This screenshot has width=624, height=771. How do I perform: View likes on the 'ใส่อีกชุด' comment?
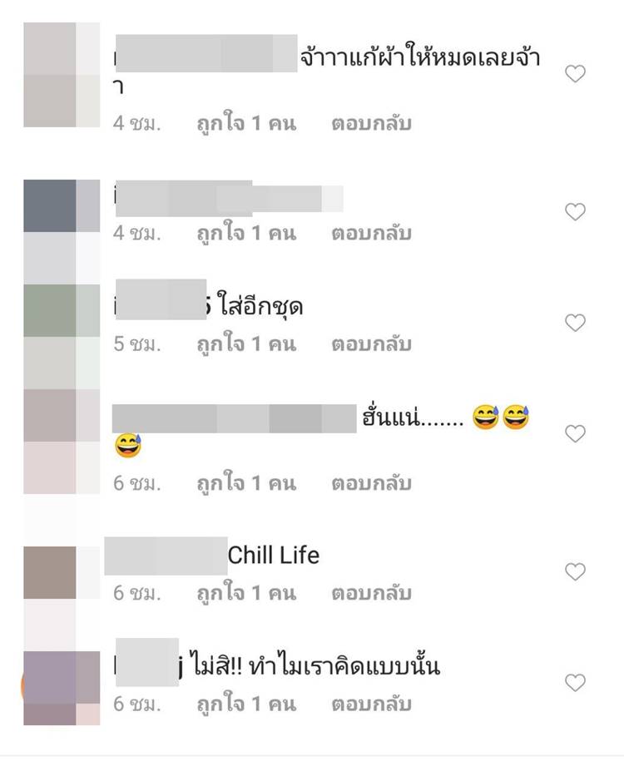pos(246,343)
